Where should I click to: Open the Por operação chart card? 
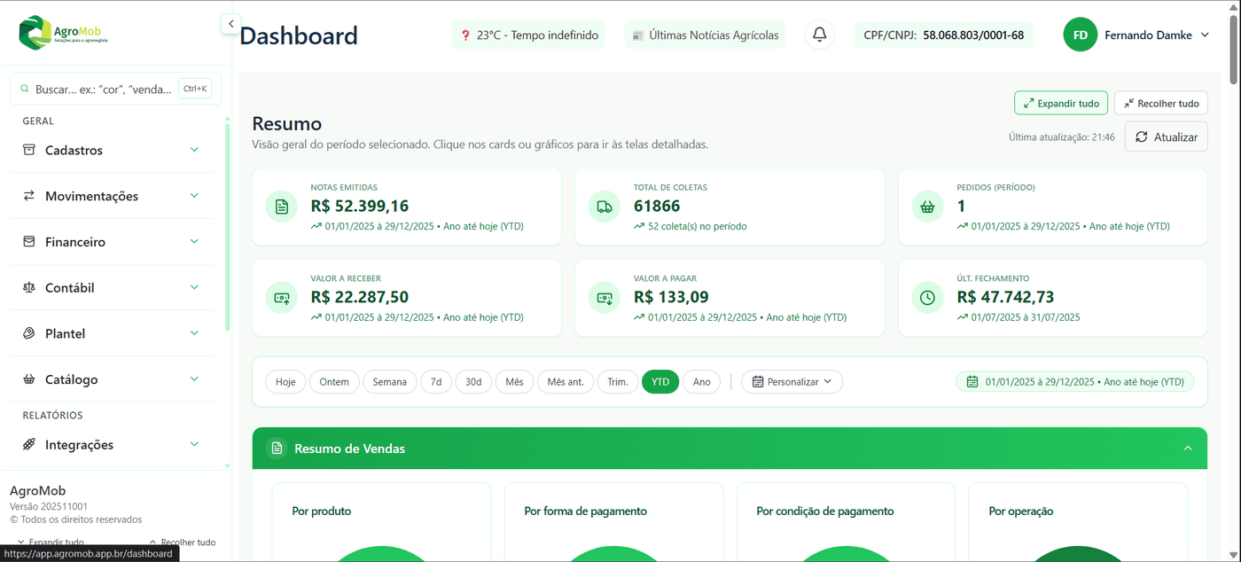tap(1078, 522)
